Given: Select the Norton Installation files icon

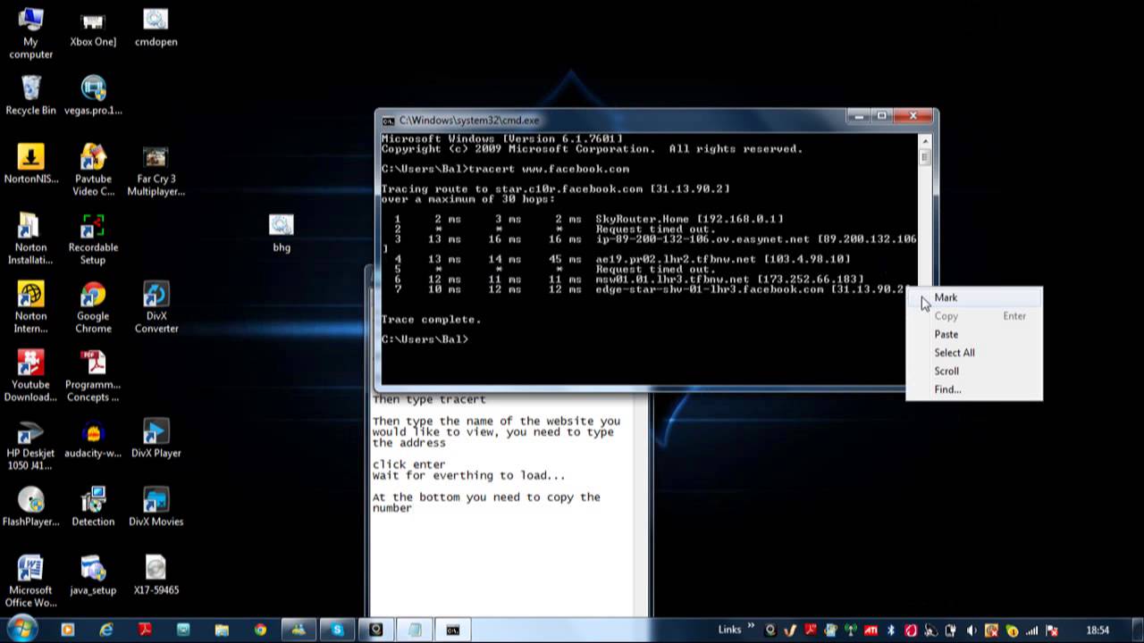Looking at the screenshot, I should coord(30,239).
